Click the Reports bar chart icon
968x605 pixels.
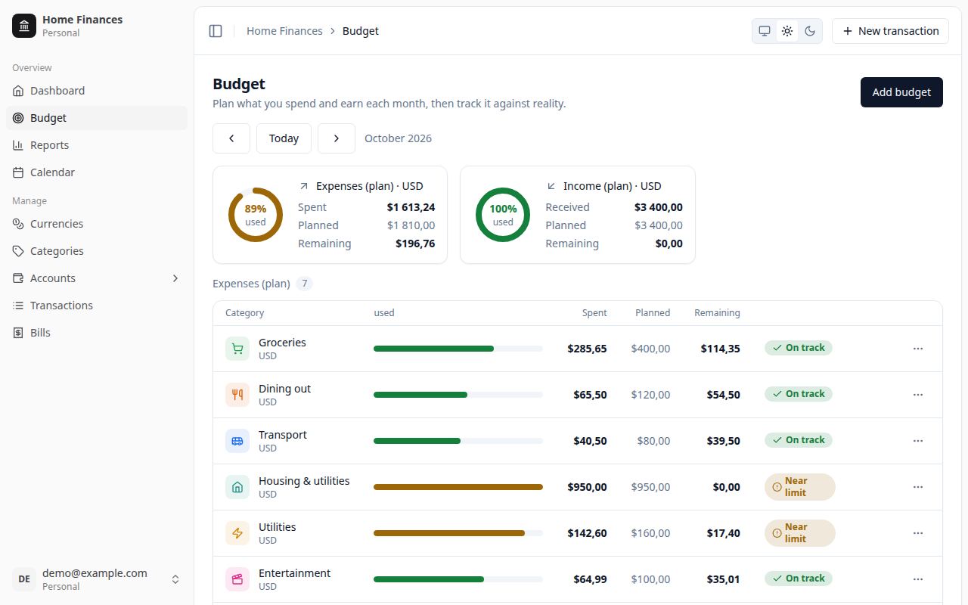pyautogui.click(x=18, y=145)
